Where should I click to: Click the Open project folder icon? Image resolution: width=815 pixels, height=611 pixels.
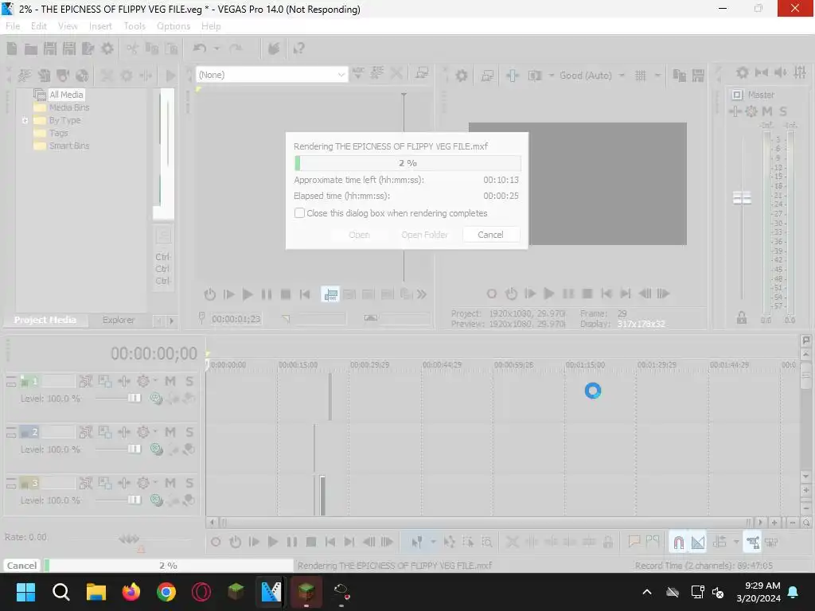(31, 49)
